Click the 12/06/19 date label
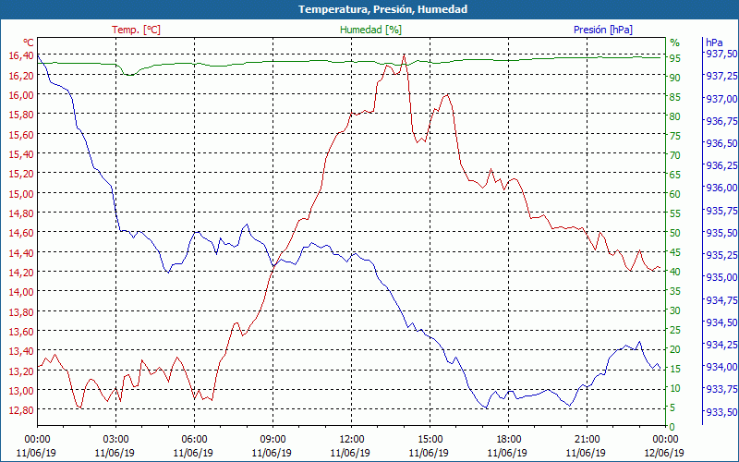The width and height of the screenshot is (739, 462). (x=664, y=453)
